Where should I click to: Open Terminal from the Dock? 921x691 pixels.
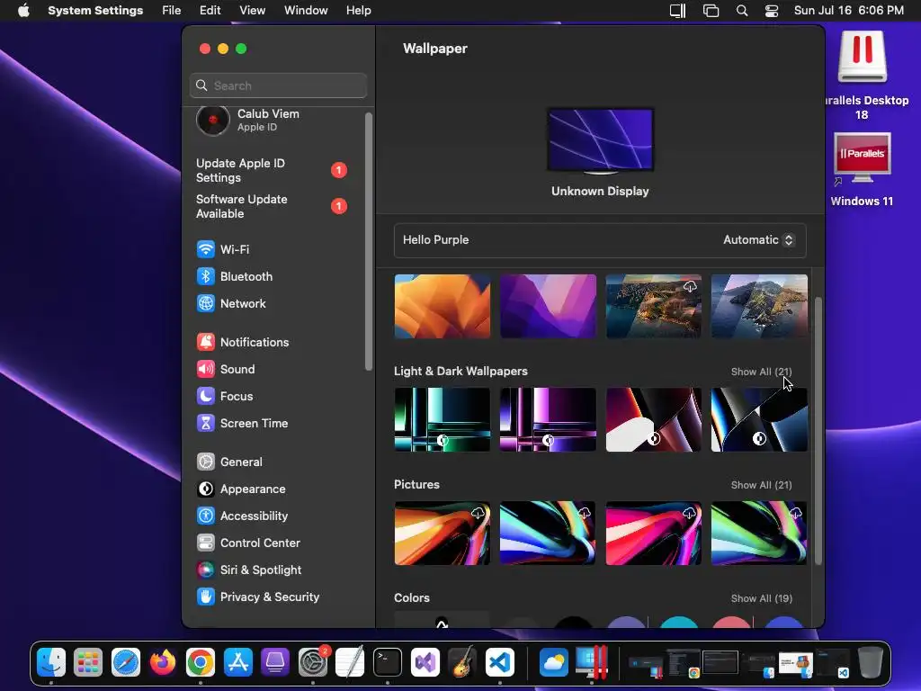click(388, 662)
